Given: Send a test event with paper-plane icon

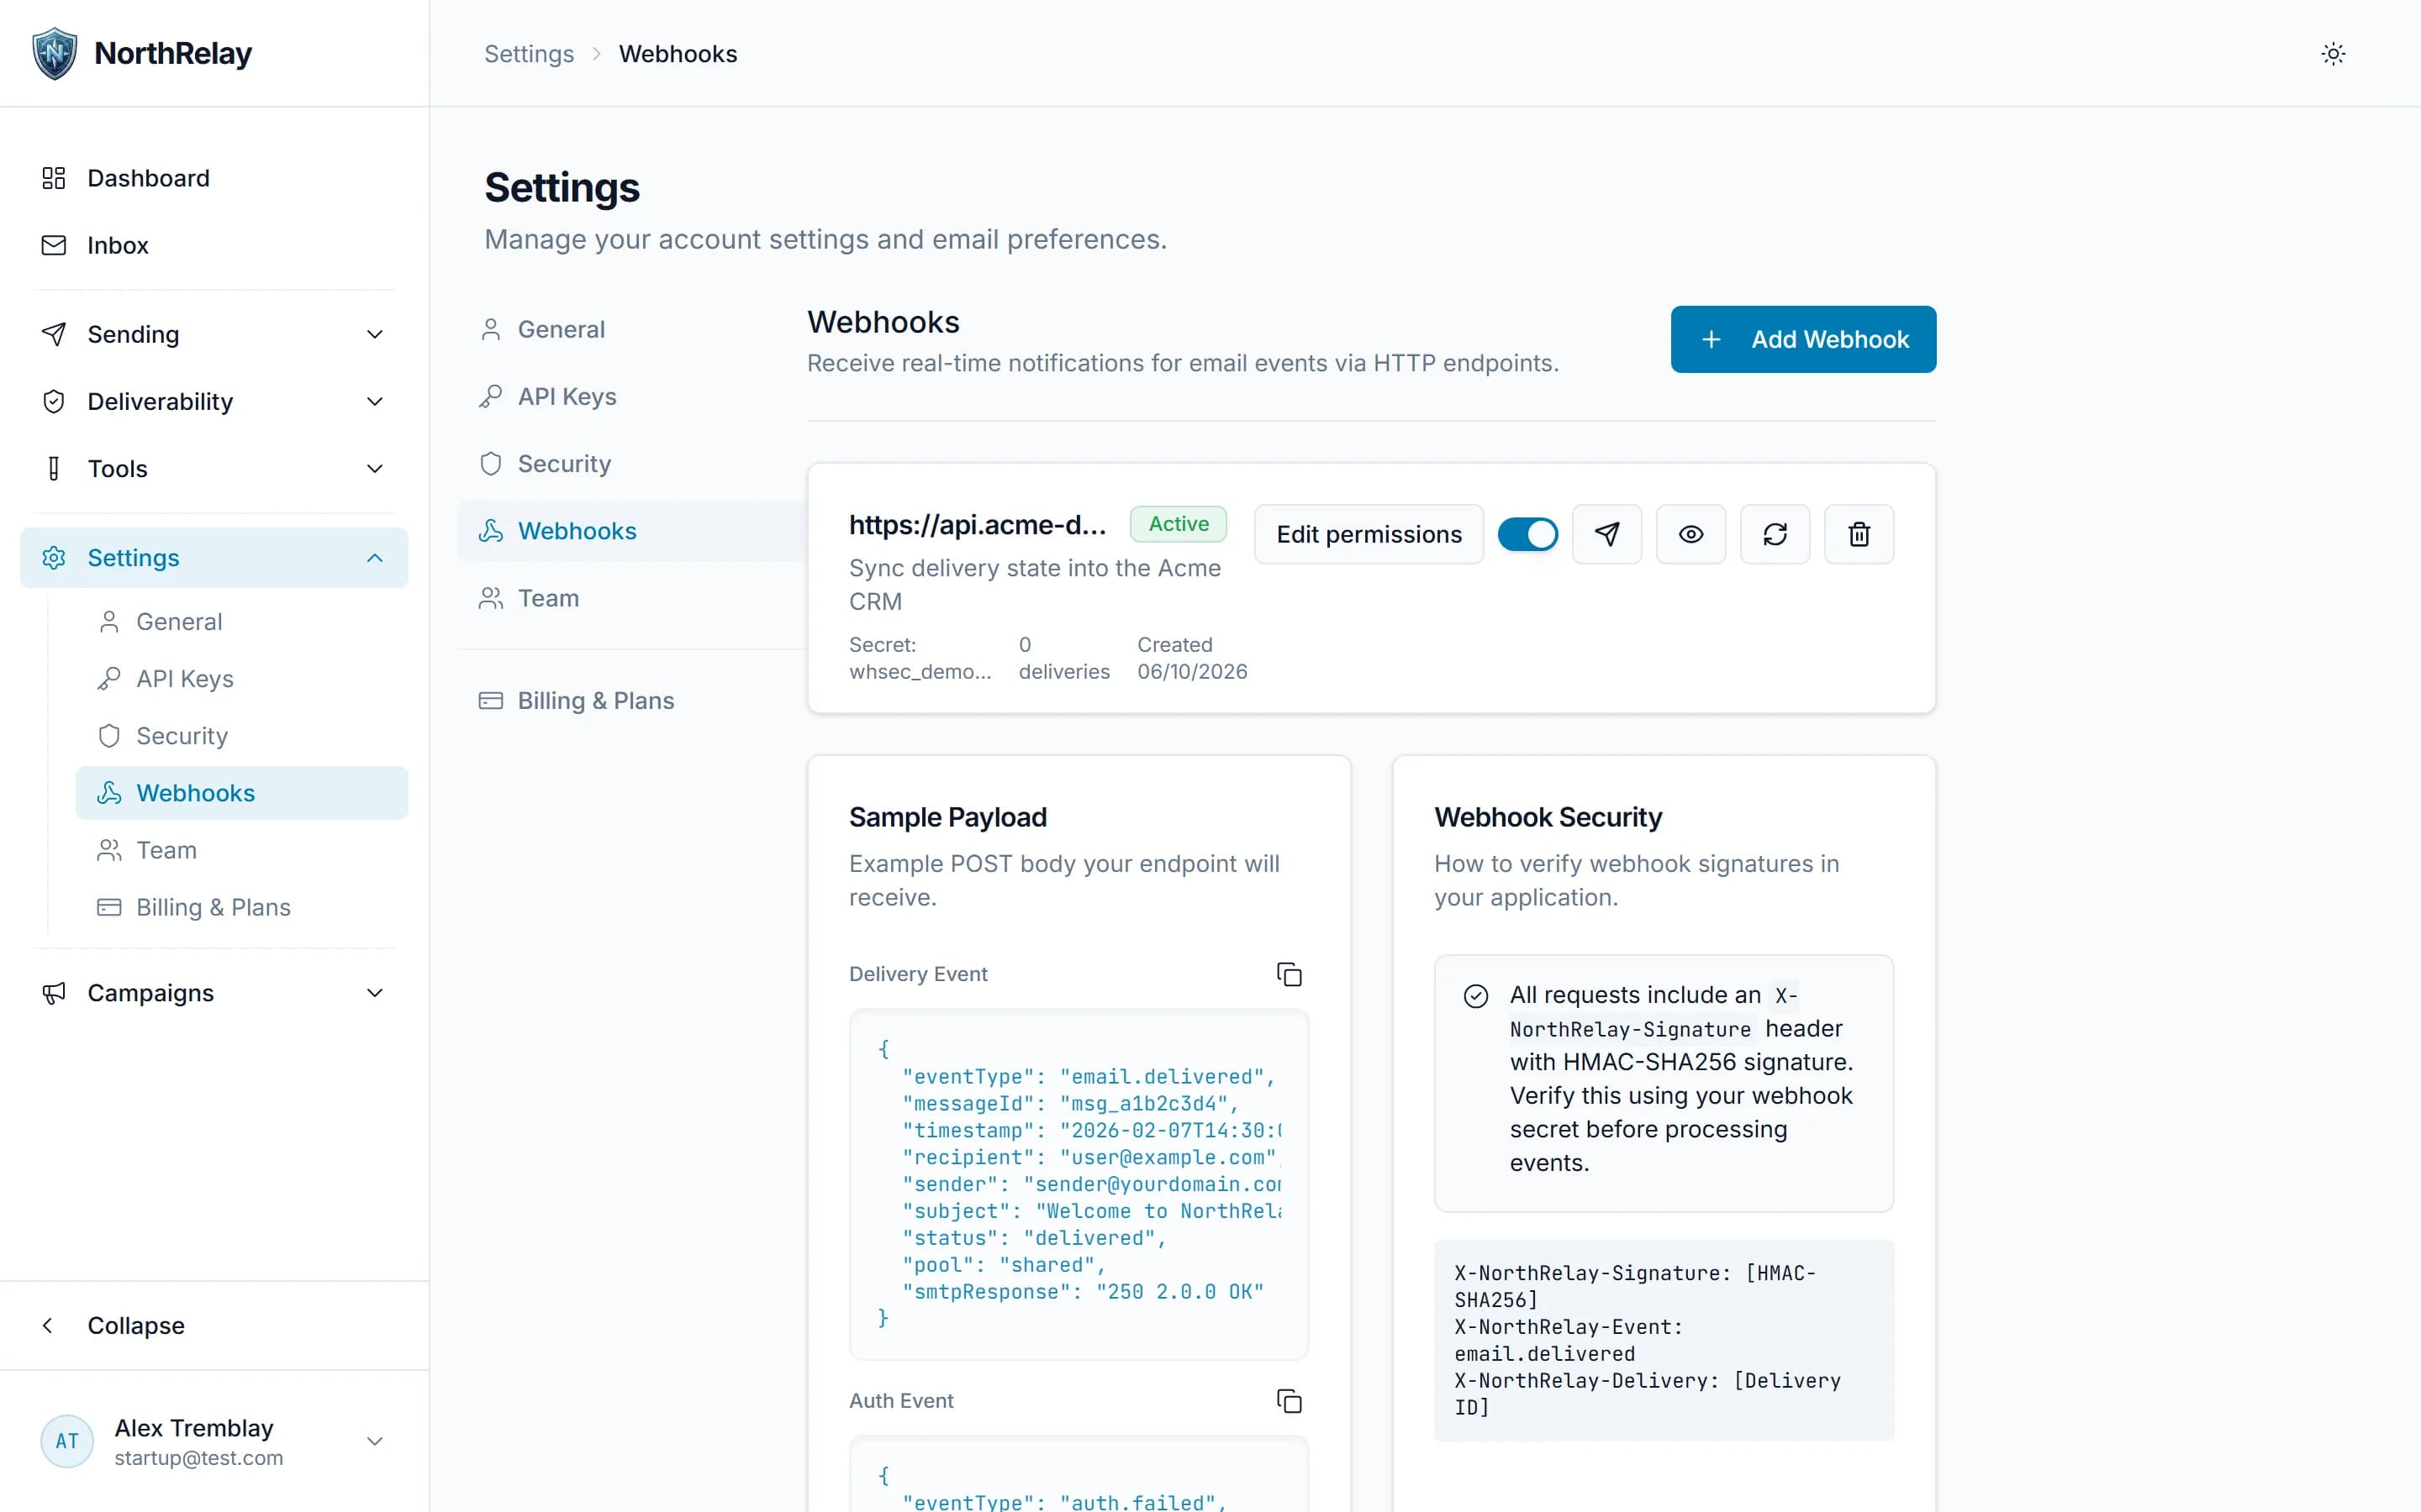Looking at the screenshot, I should pyautogui.click(x=1606, y=534).
